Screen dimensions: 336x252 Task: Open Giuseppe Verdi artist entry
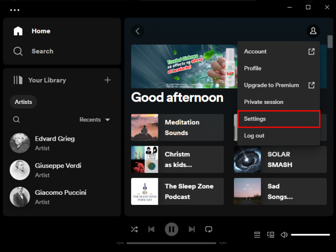pos(62,170)
